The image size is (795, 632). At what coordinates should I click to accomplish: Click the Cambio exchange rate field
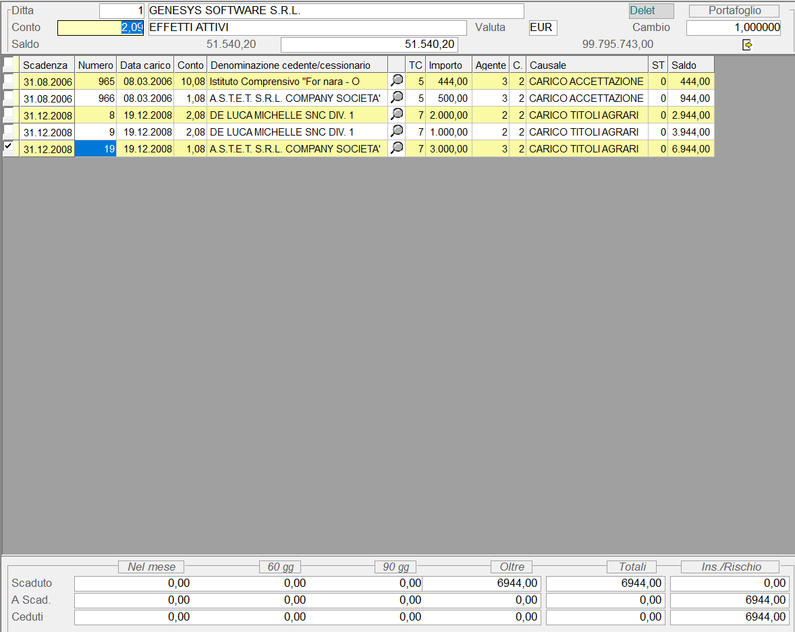tap(734, 28)
